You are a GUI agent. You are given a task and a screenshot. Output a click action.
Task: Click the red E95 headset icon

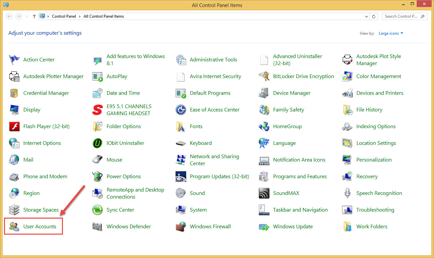coord(98,110)
